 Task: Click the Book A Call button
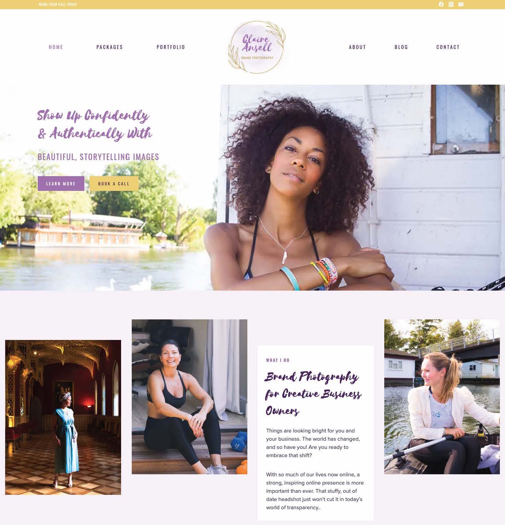[114, 184]
